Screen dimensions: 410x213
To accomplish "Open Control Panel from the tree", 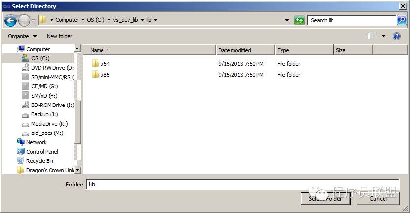I will click(42, 152).
